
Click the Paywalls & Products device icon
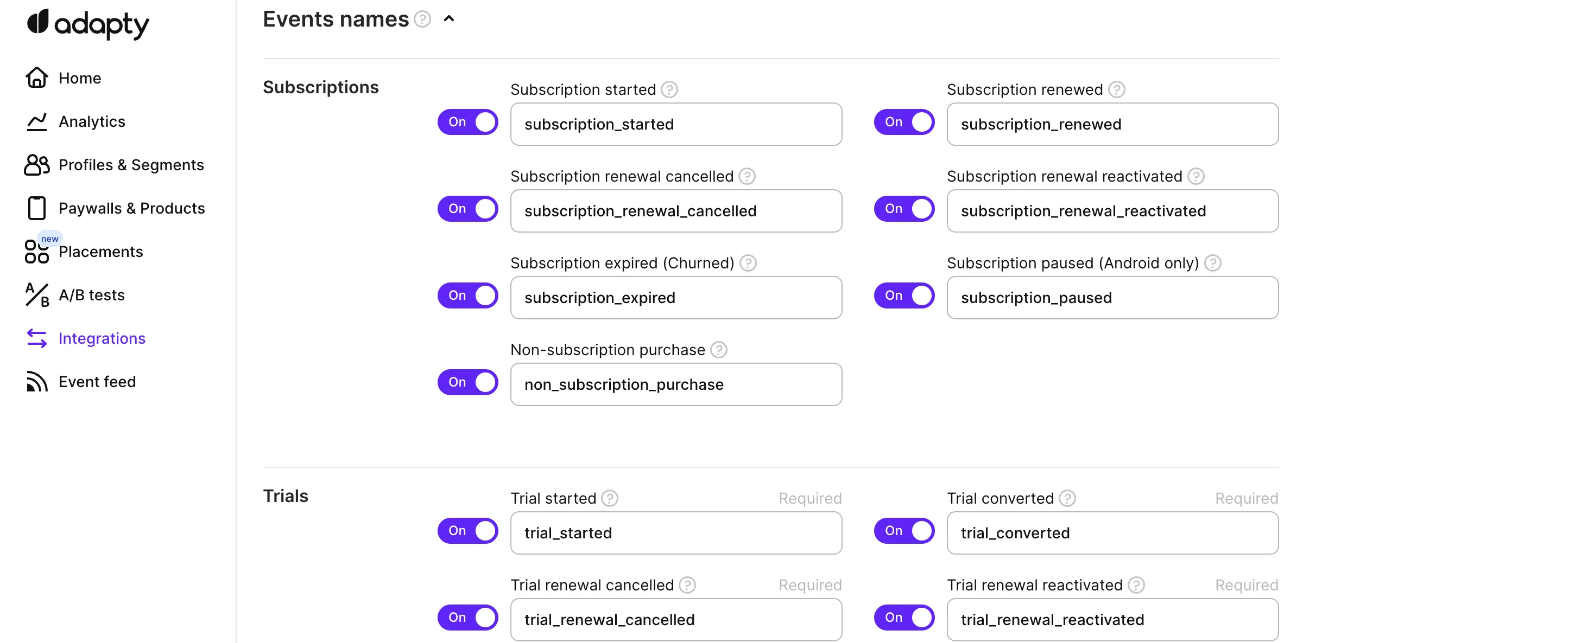coord(36,208)
